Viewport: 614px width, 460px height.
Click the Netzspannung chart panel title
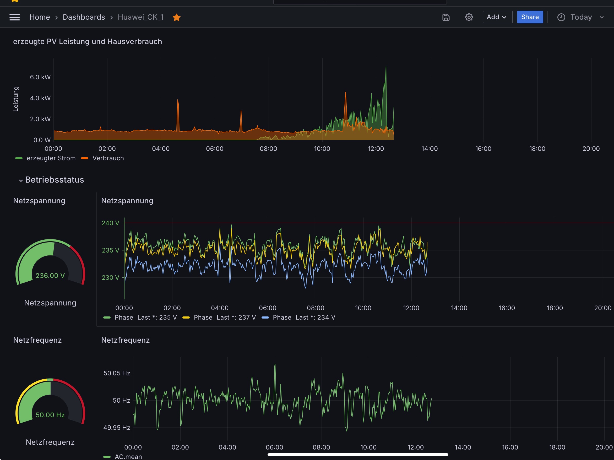(127, 201)
